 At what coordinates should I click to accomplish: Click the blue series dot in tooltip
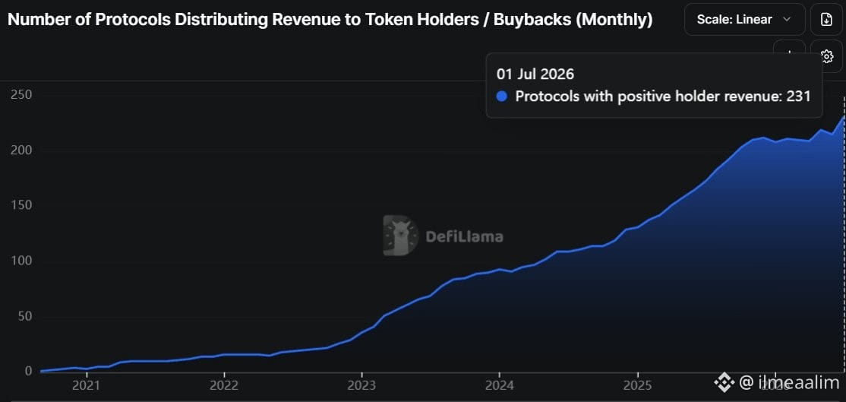click(x=502, y=97)
